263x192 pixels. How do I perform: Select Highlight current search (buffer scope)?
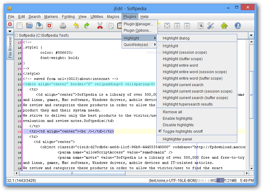coord(197,98)
